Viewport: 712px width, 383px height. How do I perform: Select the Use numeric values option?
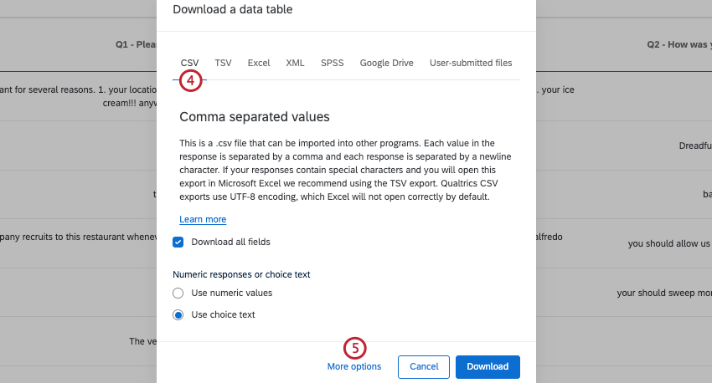click(x=178, y=294)
